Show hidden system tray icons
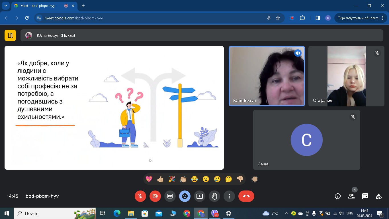The image size is (389, 219). coord(286,213)
